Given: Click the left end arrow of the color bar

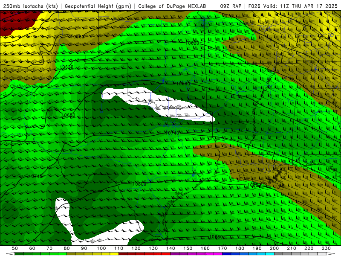Looking at the screenshot, I should pyautogui.click(x=10, y=253).
